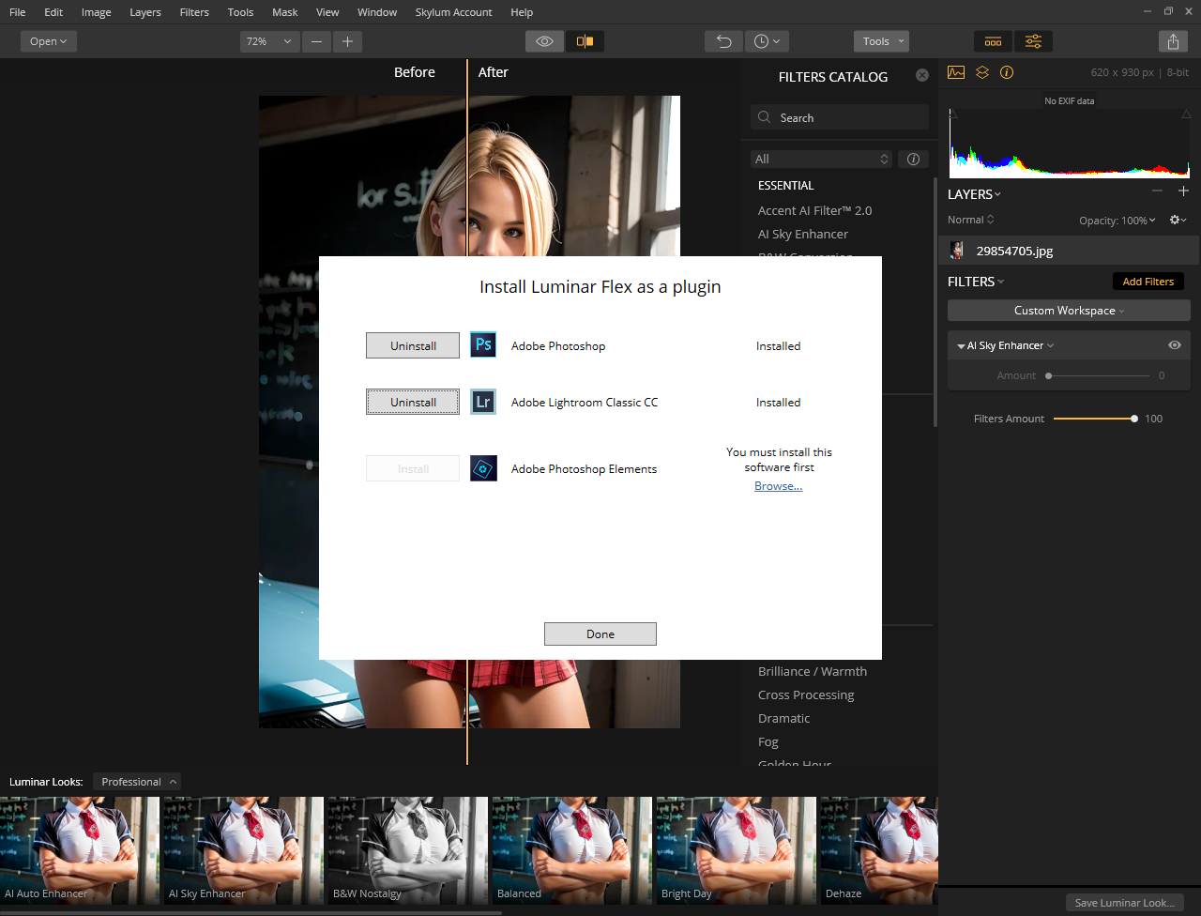
Task: Open the Mask menu
Action: click(x=285, y=12)
